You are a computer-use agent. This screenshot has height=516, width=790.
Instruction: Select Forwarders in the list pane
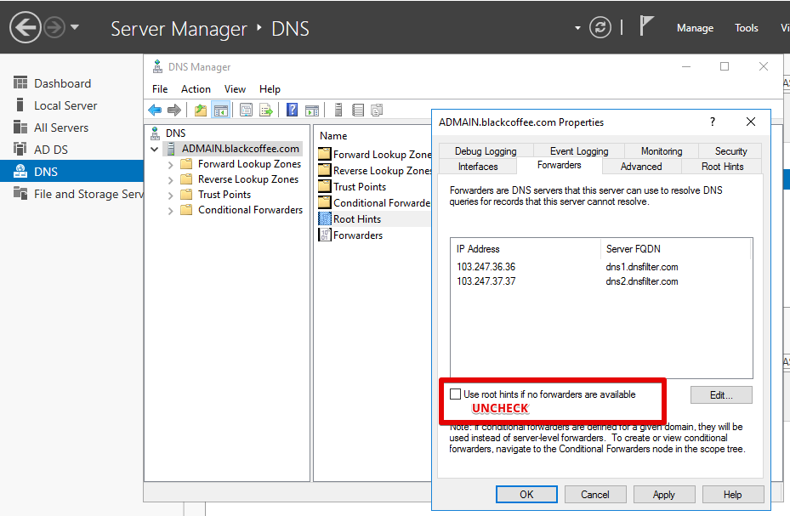click(x=358, y=235)
